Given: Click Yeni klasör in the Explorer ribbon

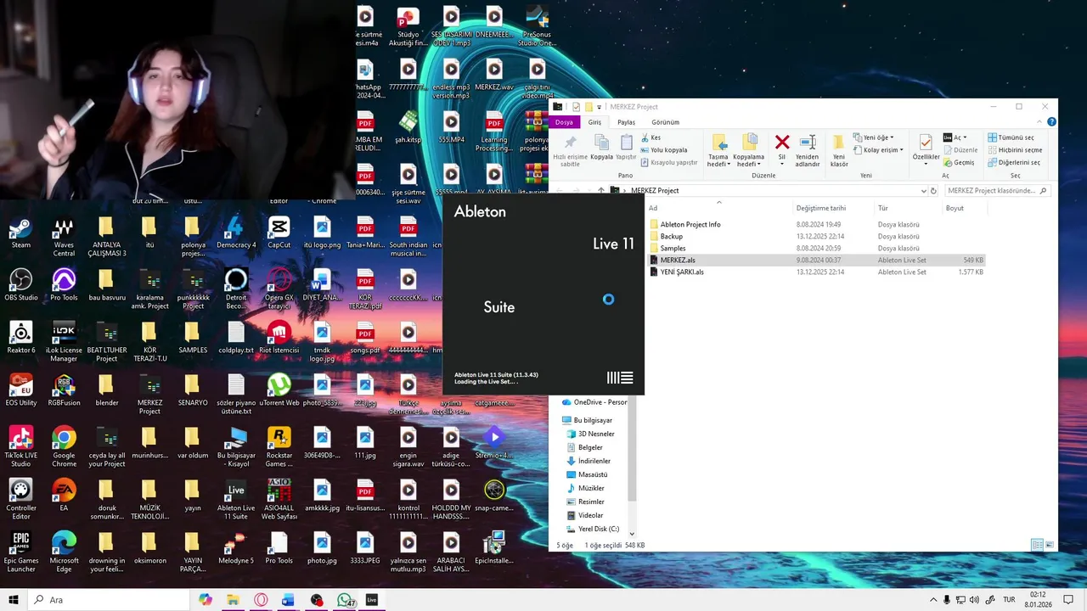Looking at the screenshot, I should click(x=839, y=151).
